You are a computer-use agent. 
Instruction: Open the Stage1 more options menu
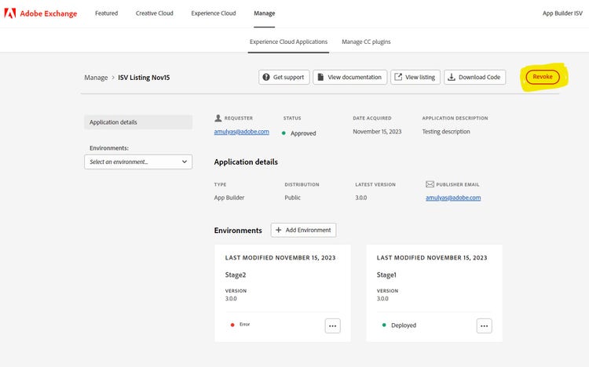point(484,325)
